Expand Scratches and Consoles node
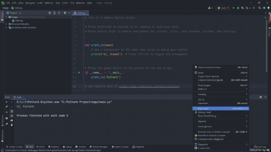This screenshot has height=152, width=271. pos(6,27)
